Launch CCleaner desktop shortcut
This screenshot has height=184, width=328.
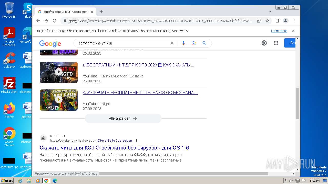coord(9,60)
